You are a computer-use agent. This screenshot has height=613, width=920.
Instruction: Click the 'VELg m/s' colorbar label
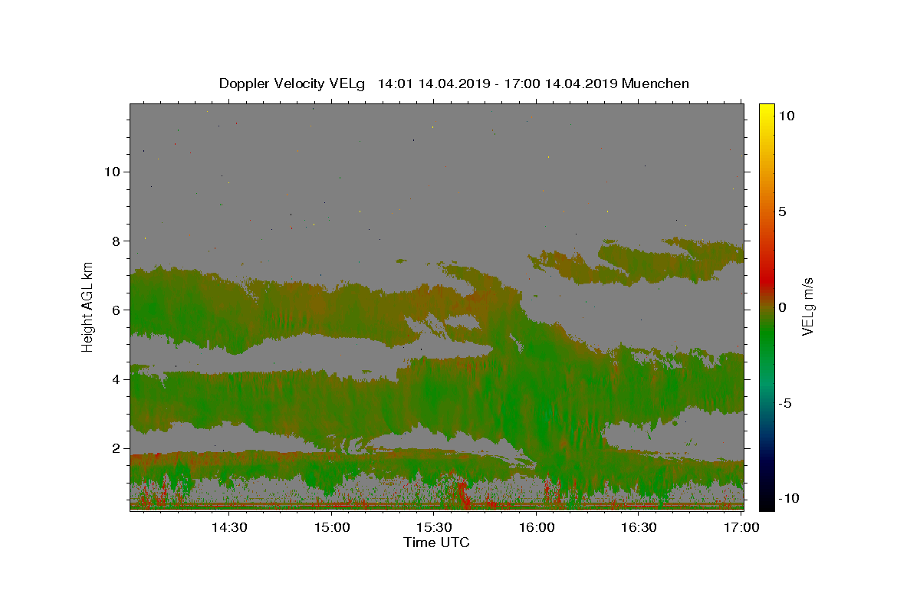(x=807, y=307)
